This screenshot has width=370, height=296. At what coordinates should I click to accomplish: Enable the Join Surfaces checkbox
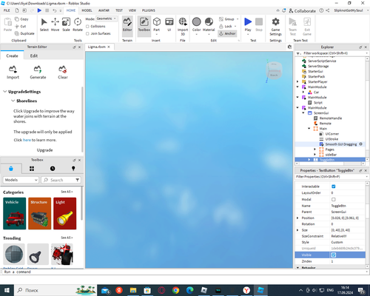pos(87,33)
